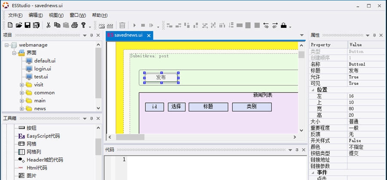This screenshot has height=180, width=387.
Task: Click inside the code editor line 1
Action: coord(217,159)
